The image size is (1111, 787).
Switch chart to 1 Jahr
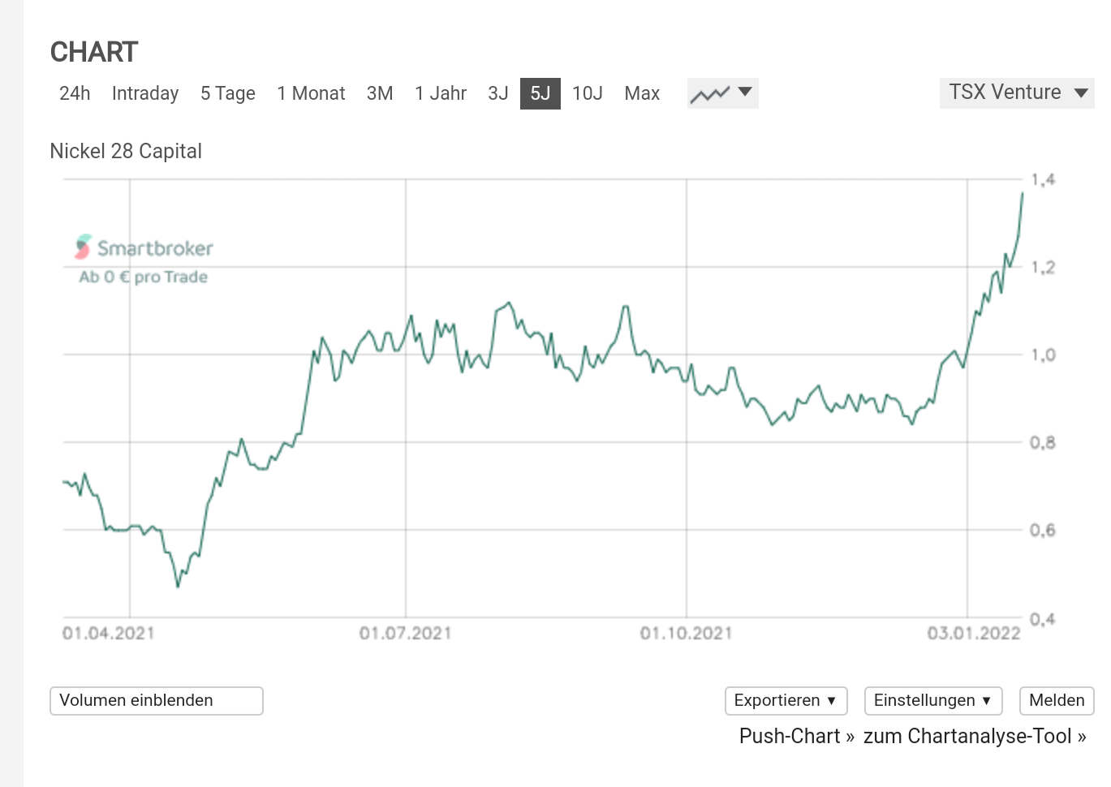tap(441, 93)
